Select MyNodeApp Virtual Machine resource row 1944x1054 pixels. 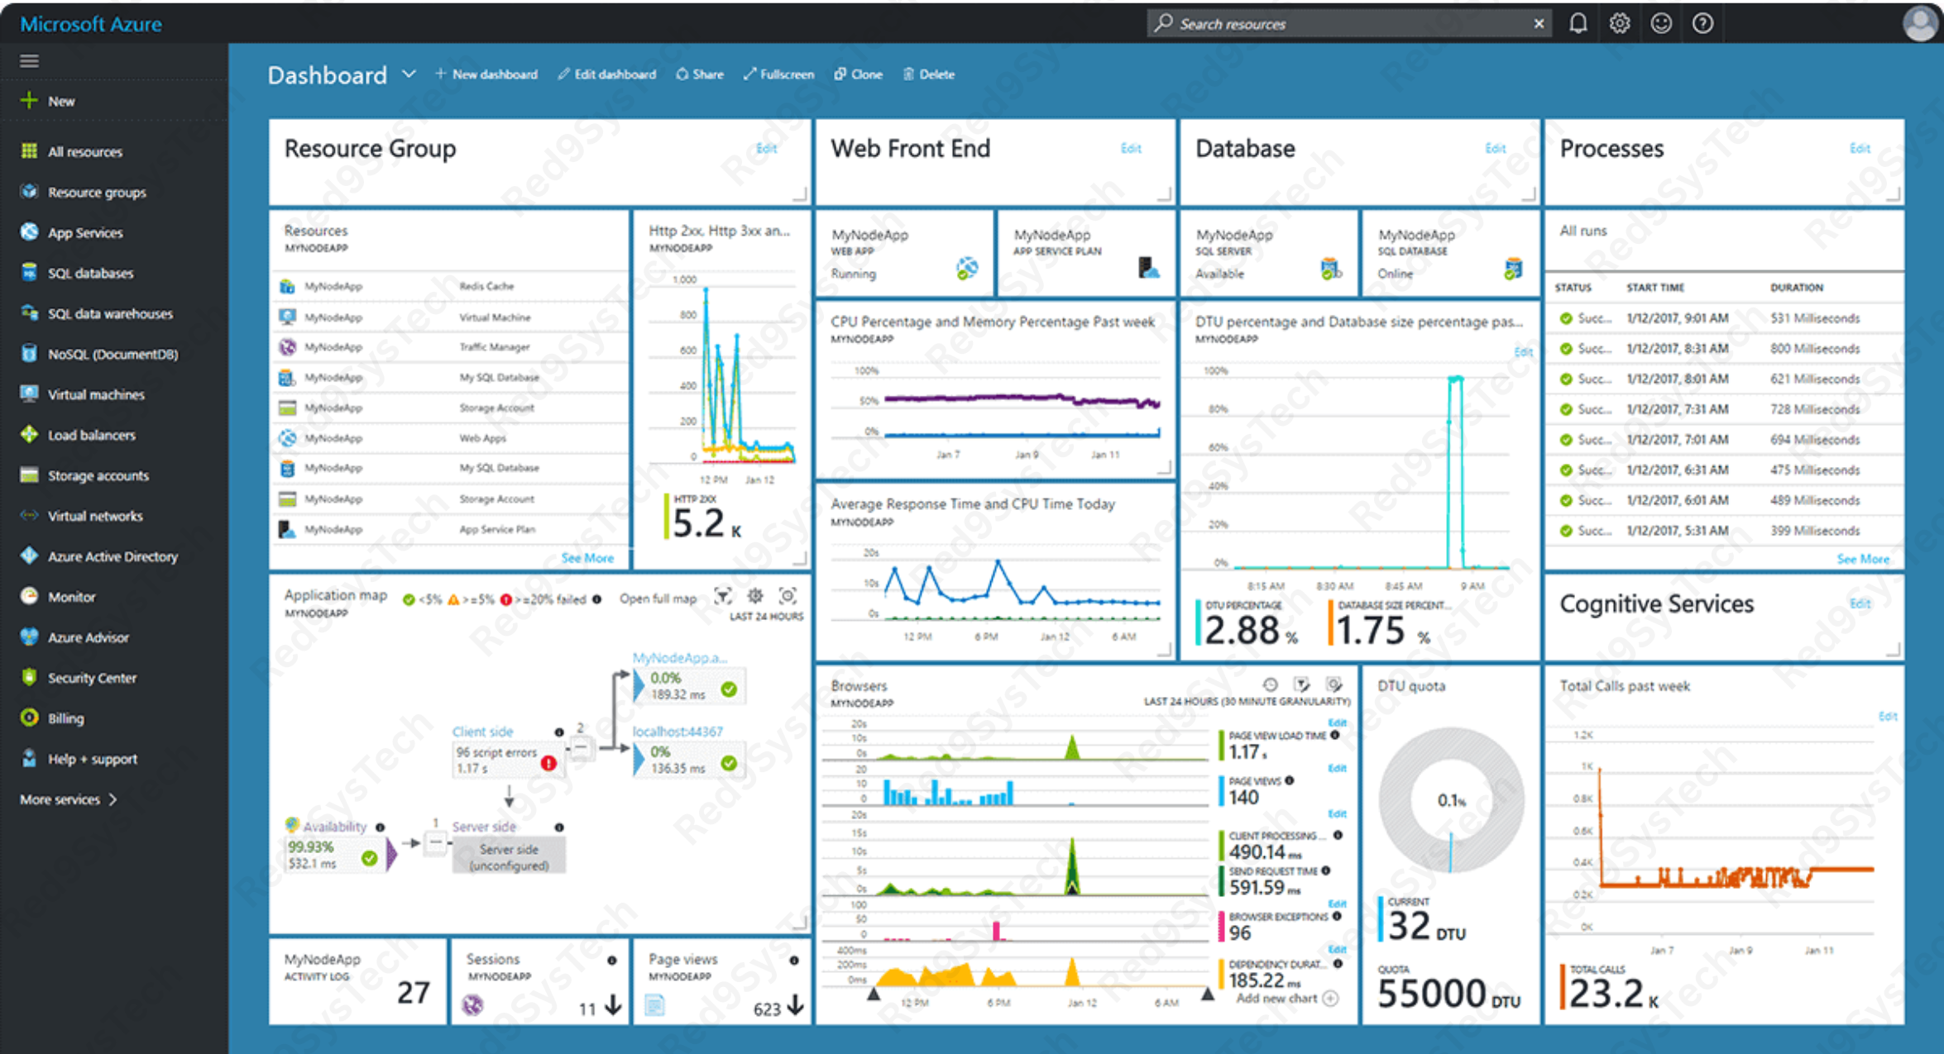(x=450, y=317)
